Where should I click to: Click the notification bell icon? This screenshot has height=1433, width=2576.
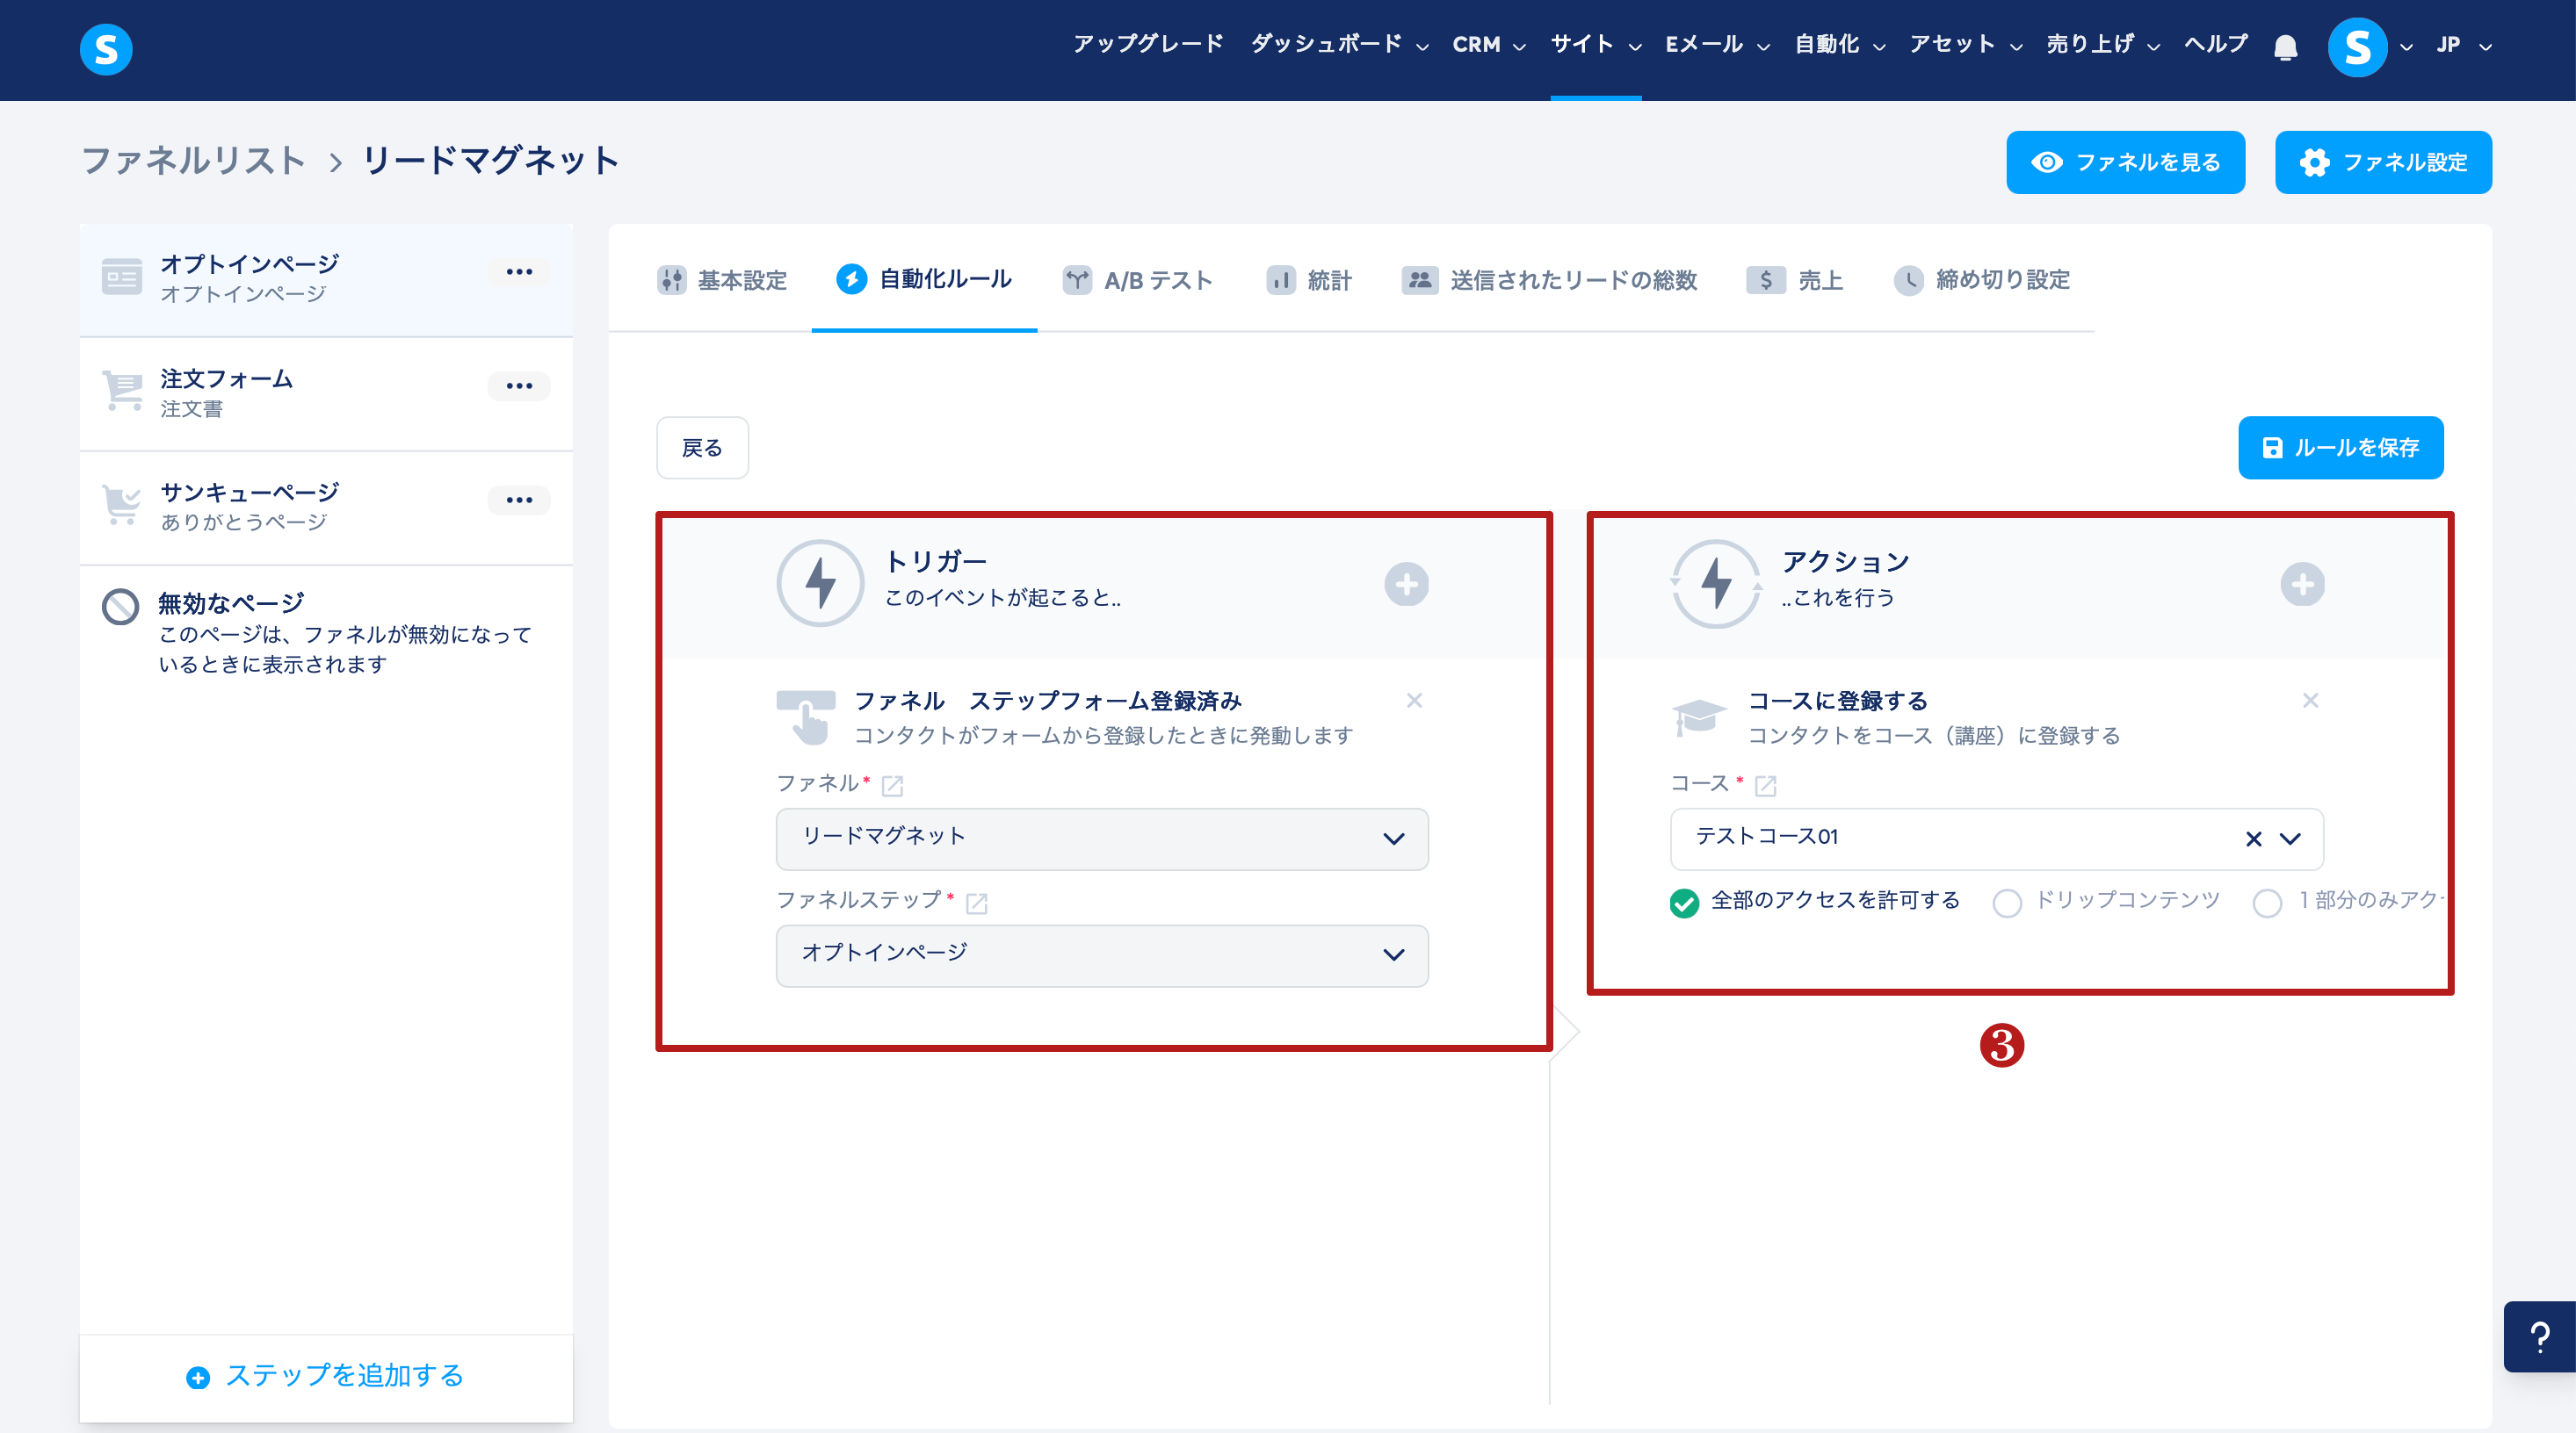pyautogui.click(x=2285, y=46)
